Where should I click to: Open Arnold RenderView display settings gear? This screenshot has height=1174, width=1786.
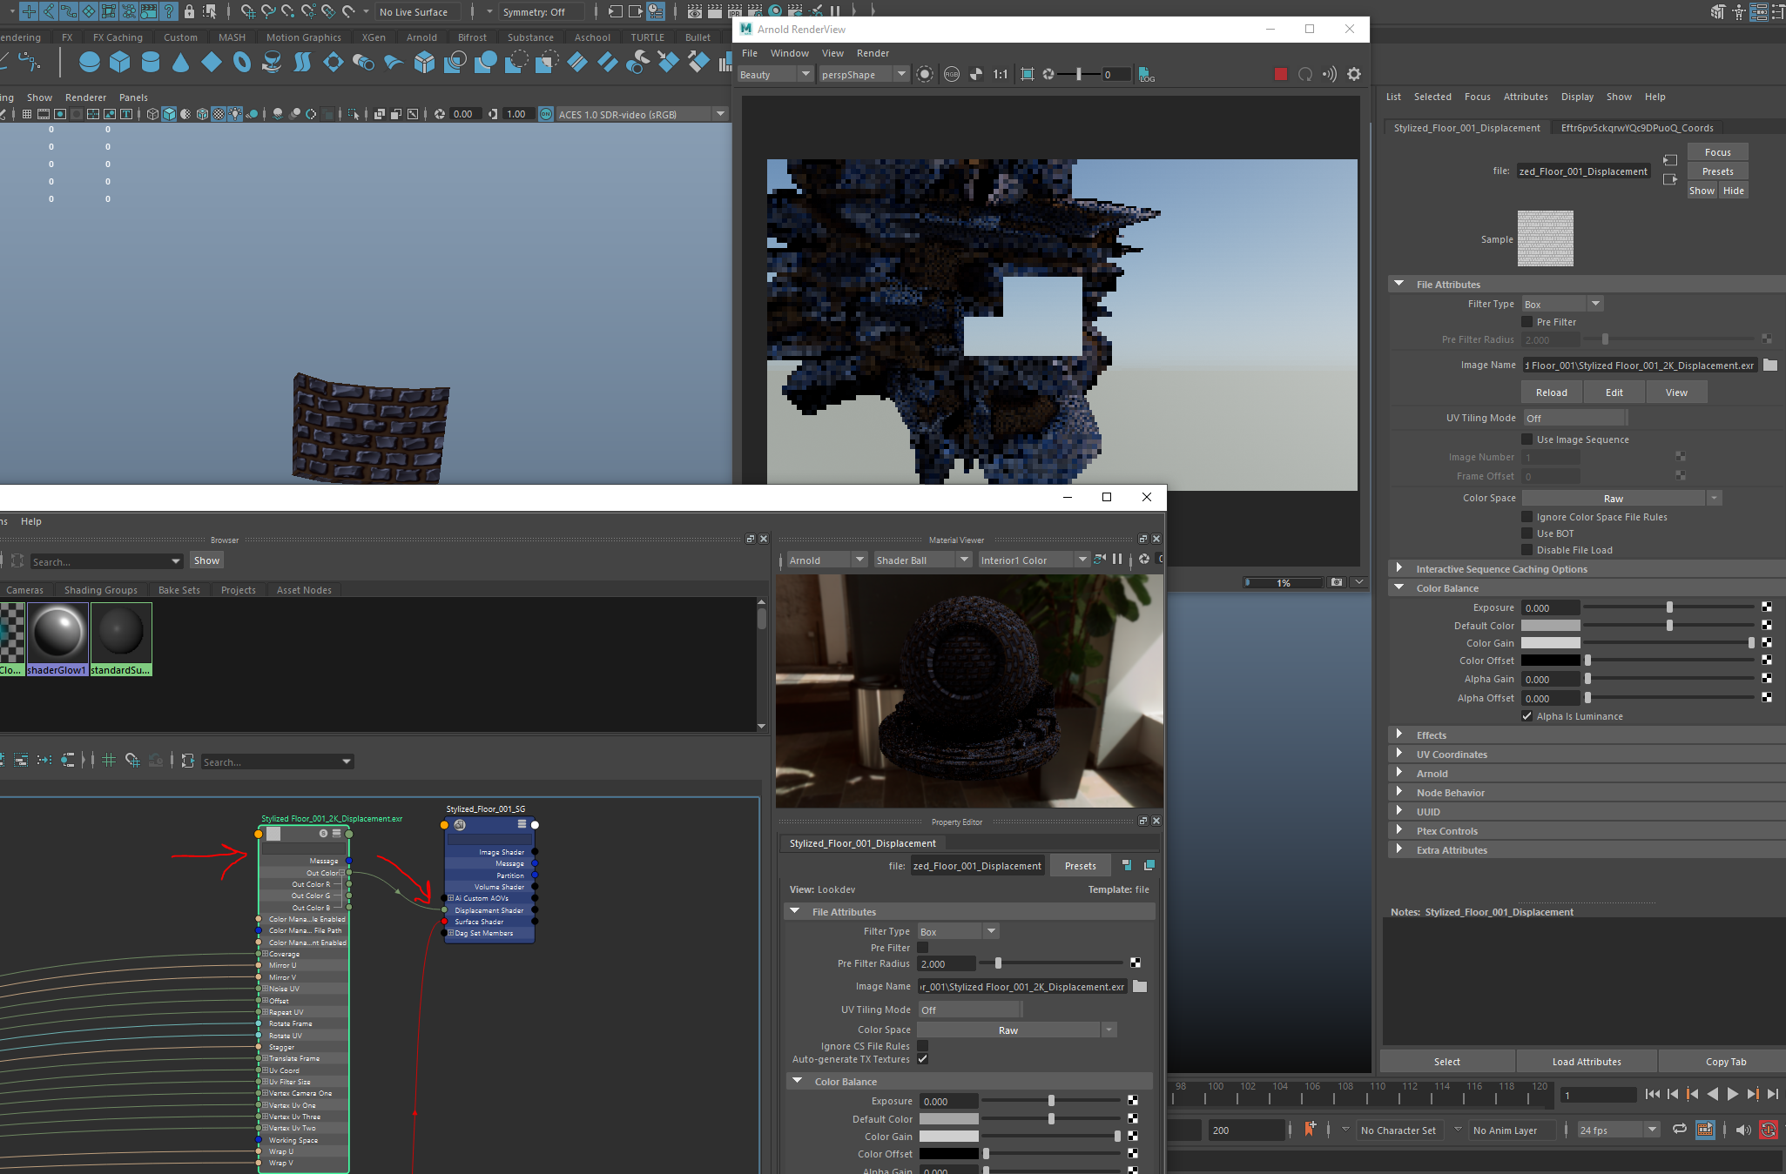pyautogui.click(x=1354, y=74)
